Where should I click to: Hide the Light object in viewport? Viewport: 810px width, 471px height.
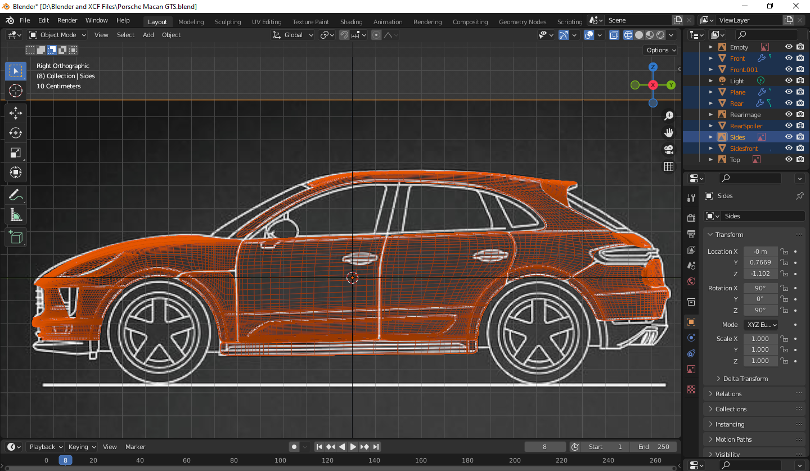coord(789,81)
